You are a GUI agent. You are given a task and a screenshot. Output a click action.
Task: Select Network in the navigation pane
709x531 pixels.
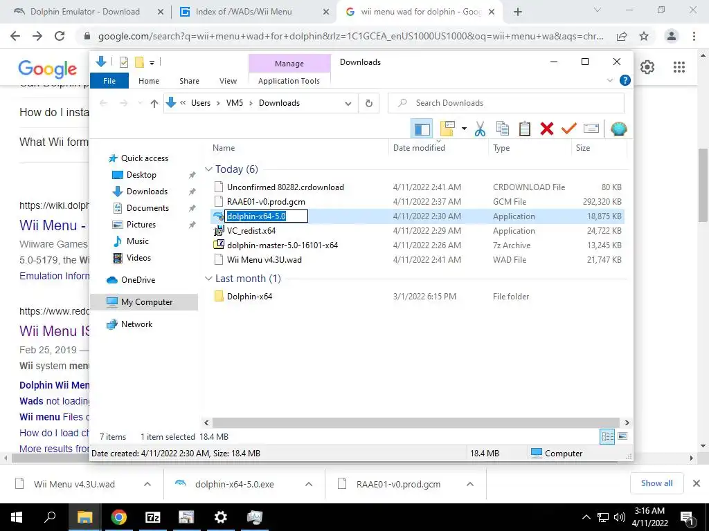click(x=136, y=324)
